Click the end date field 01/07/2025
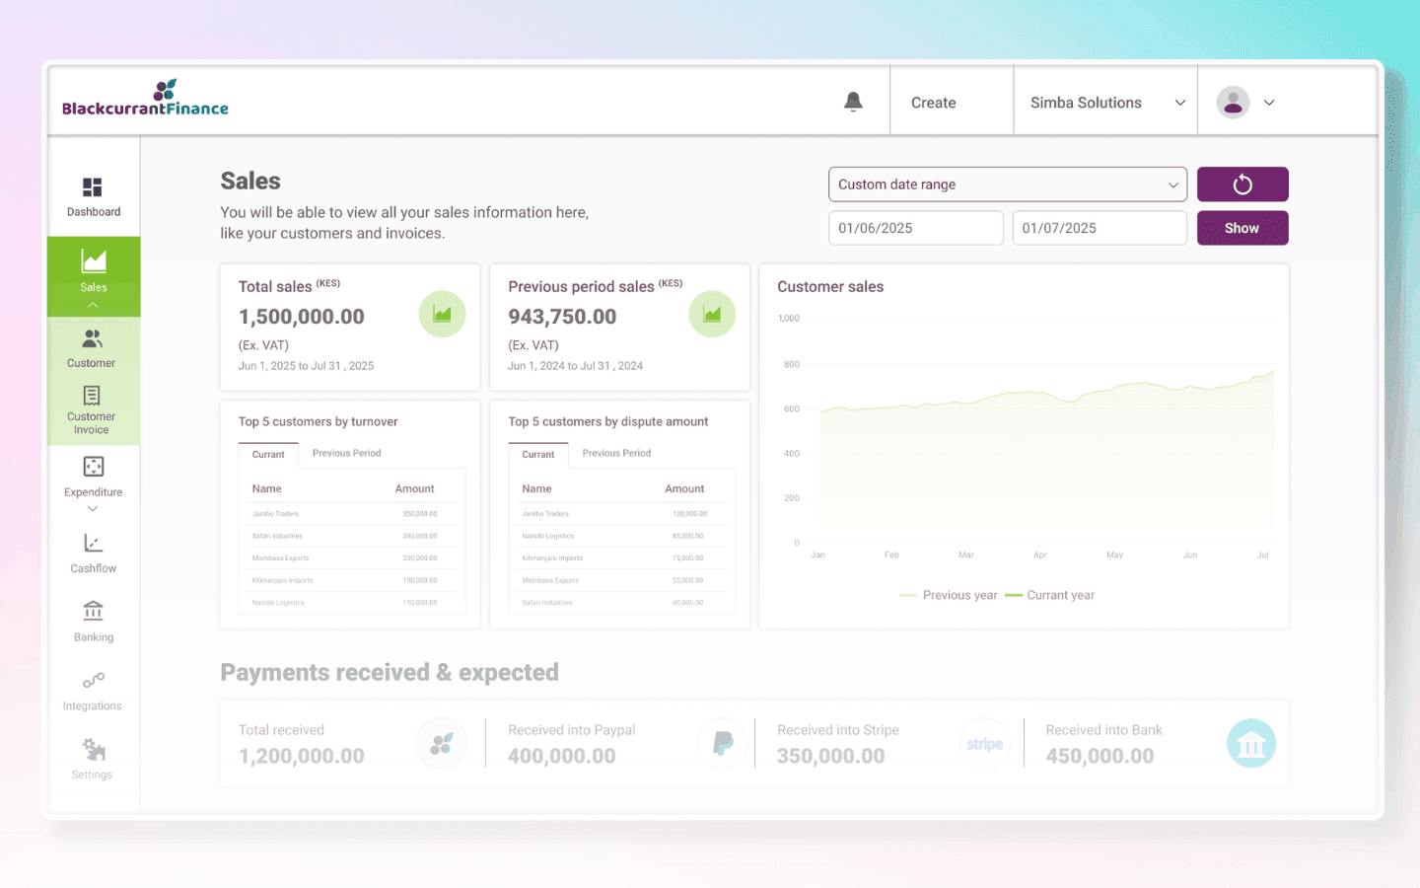 pyautogui.click(x=1100, y=228)
